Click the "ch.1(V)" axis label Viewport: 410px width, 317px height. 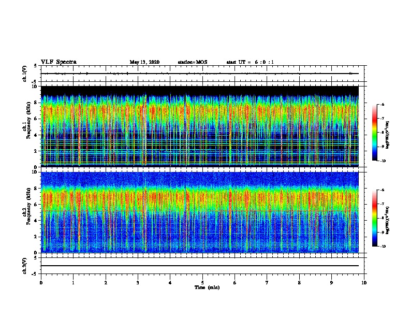click(24, 74)
